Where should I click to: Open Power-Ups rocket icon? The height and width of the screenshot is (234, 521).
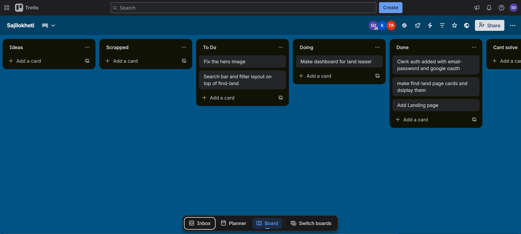(x=417, y=25)
